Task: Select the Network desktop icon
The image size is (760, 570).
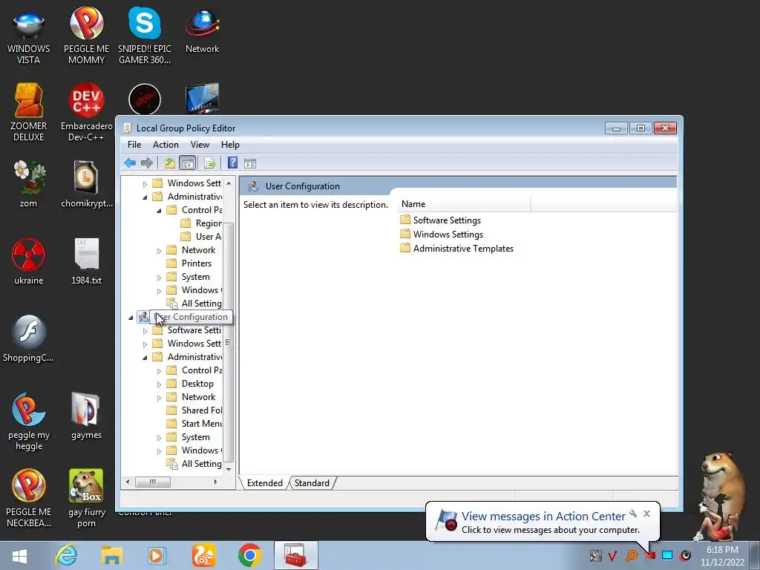Action: (x=202, y=31)
